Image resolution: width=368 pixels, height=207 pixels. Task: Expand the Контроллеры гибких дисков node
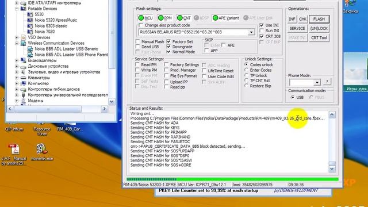(x=17, y=89)
